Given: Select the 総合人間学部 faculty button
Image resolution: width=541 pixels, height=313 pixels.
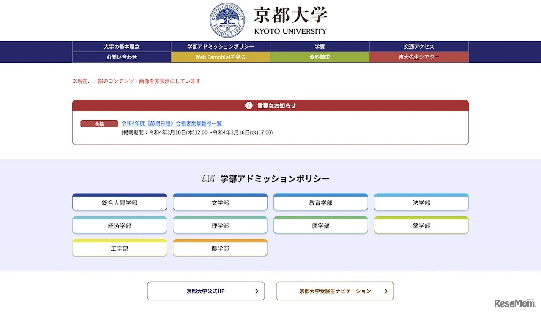Looking at the screenshot, I should click(120, 202).
